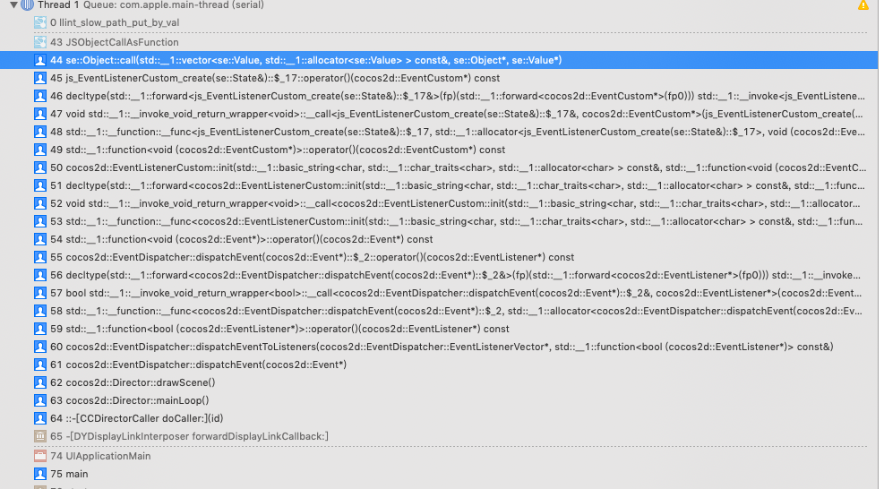Select frame 57 bool __invoke_void_return_wrapper<bool>
Viewport: 884px width, 489px height.
tap(456, 293)
